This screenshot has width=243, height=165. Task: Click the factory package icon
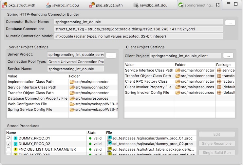click(219, 81)
